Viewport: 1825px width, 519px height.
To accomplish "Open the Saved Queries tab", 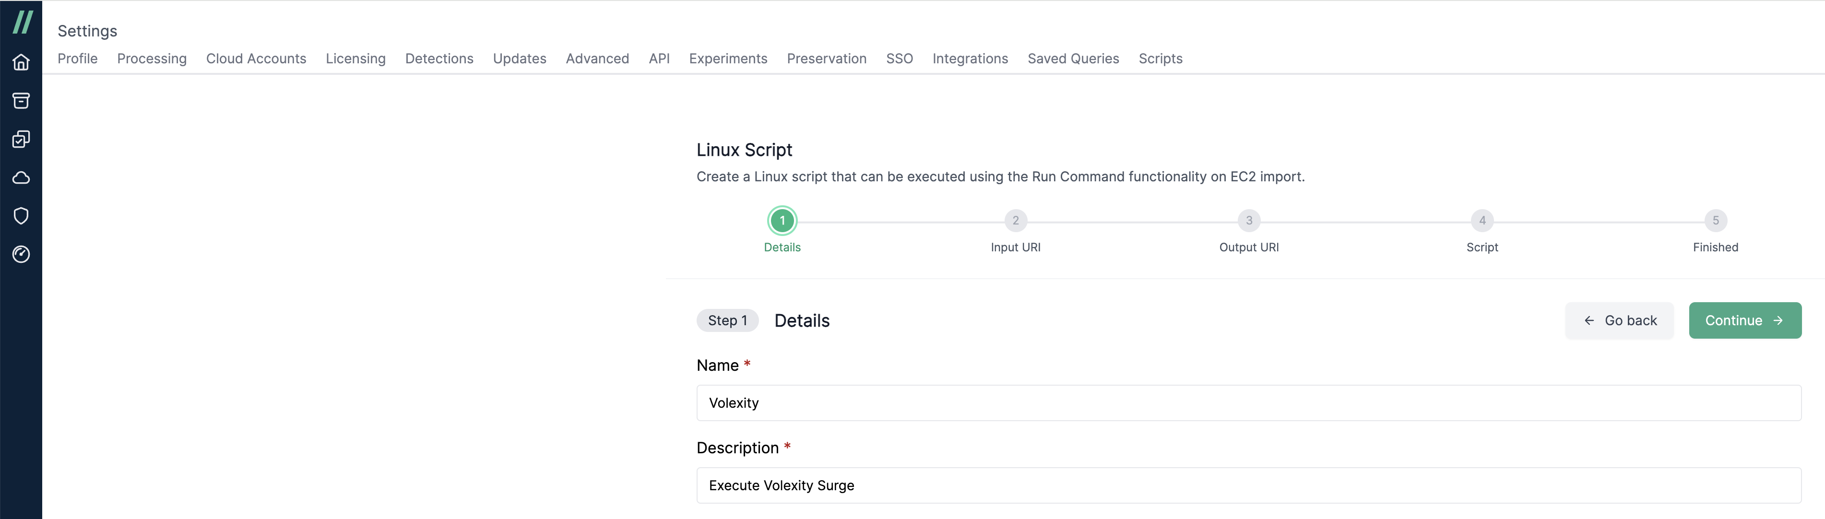I will (x=1073, y=59).
